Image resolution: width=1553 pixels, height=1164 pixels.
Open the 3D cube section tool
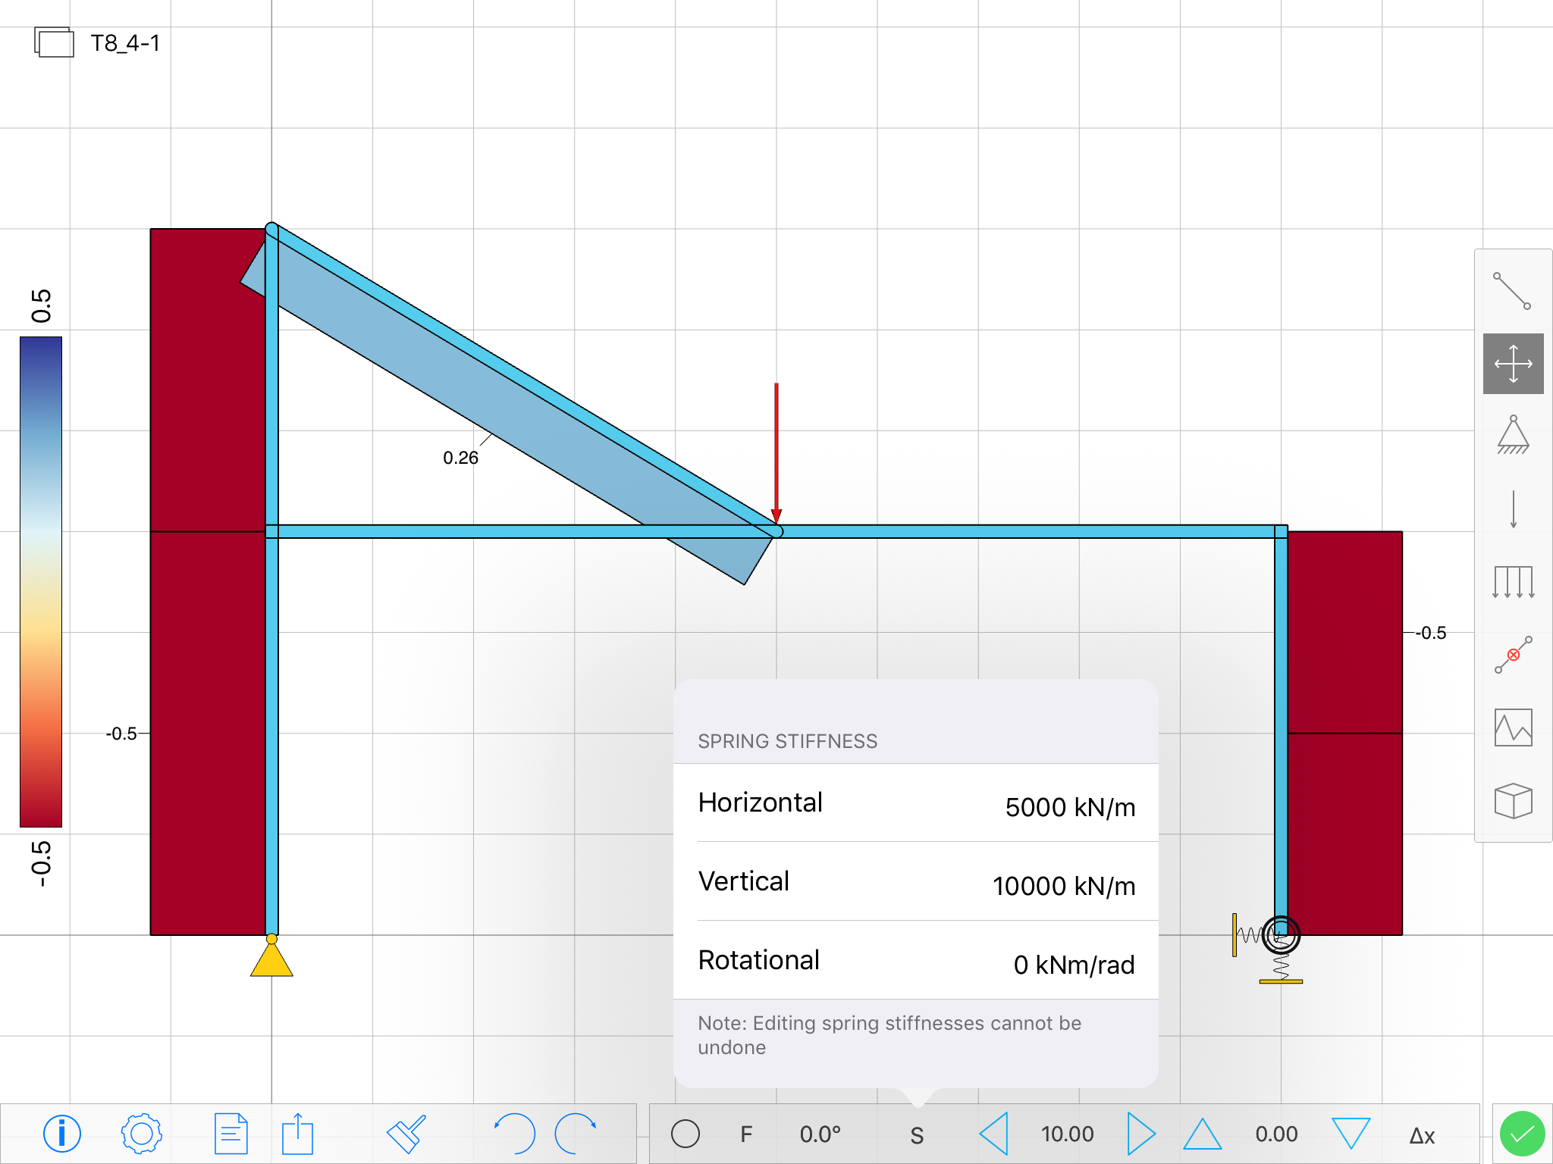tap(1512, 800)
